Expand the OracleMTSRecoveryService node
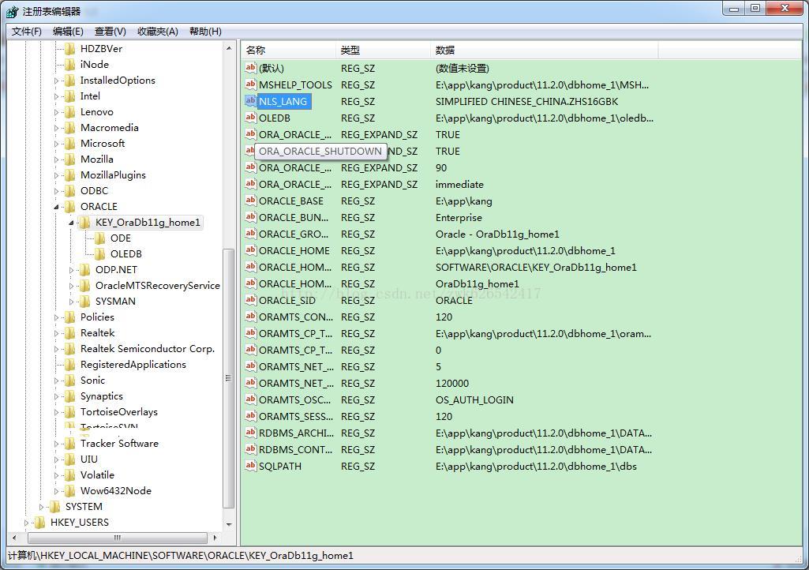The image size is (809, 570). pos(71,286)
